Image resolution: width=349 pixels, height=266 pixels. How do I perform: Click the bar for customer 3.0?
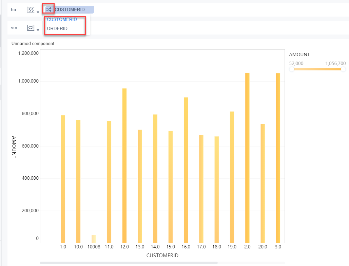tap(278, 158)
